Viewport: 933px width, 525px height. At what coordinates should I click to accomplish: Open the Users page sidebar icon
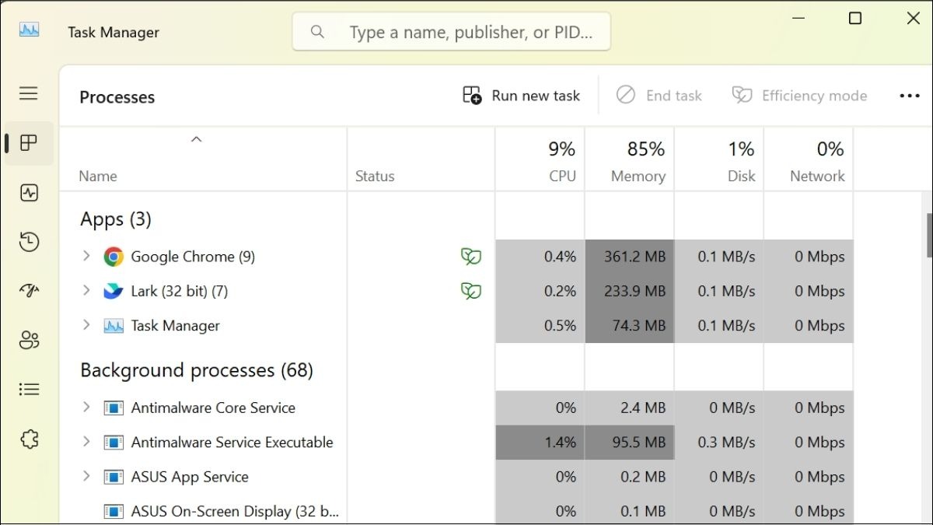(29, 340)
